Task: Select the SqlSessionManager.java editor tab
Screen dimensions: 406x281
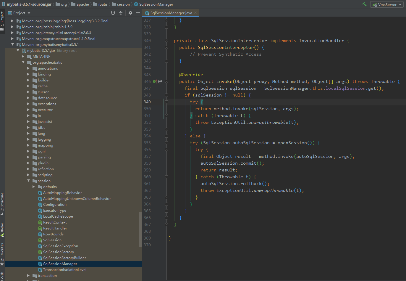Action: tap(171, 13)
